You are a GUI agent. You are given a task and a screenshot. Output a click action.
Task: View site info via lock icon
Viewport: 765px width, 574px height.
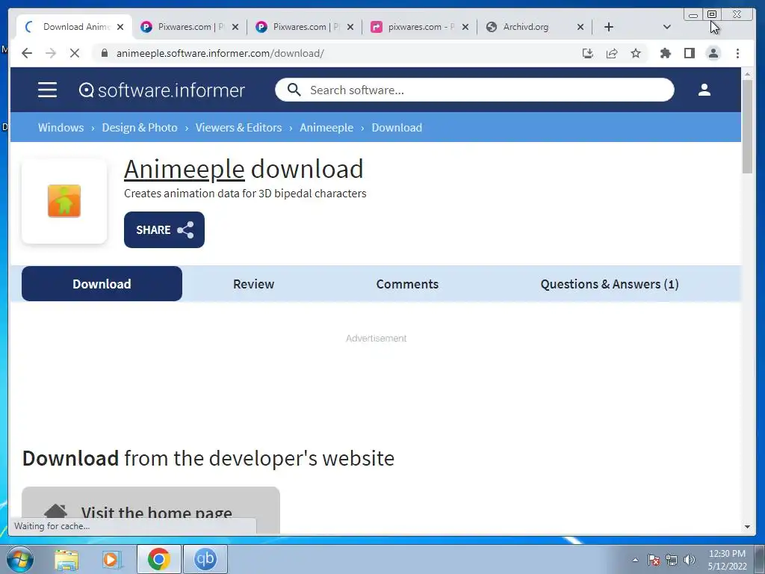click(x=104, y=53)
